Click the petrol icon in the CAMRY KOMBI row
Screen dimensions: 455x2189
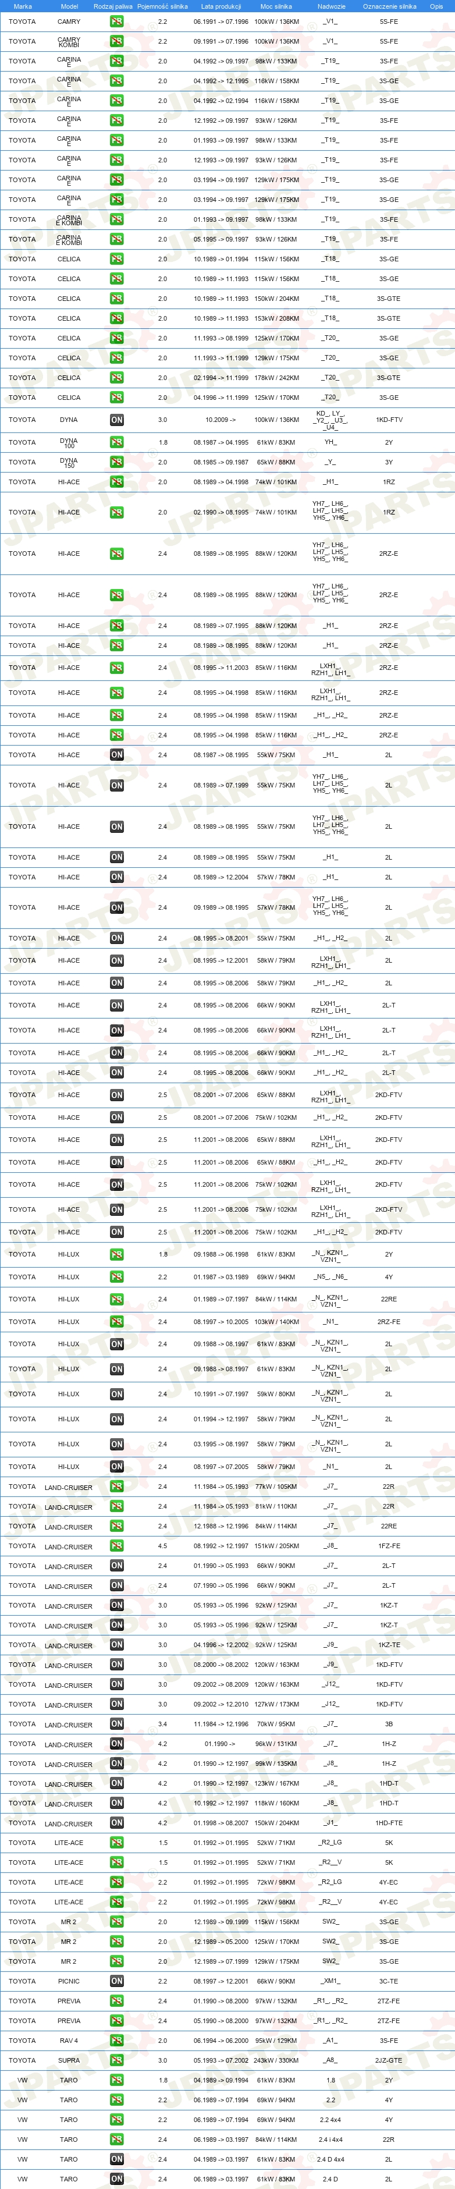[x=116, y=42]
